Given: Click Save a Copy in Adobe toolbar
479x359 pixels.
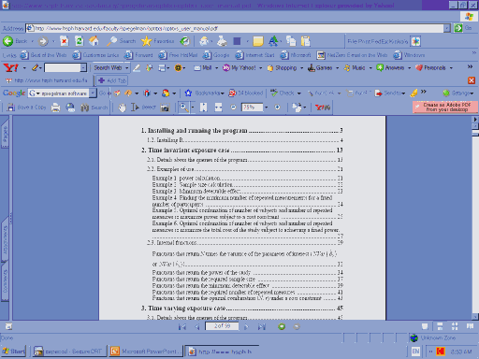Looking at the screenshot, I should pyautogui.click(x=27, y=108).
